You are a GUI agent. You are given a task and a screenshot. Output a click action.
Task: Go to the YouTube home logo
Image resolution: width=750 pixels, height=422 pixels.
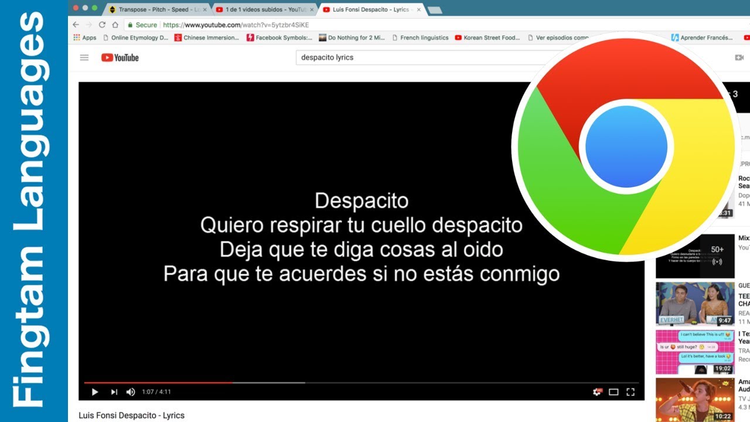(x=120, y=57)
